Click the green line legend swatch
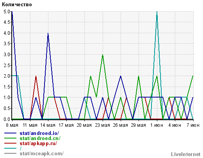The width and height of the screenshot is (203, 158). (11, 138)
